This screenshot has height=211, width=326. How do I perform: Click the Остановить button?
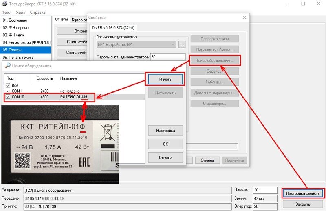(165, 93)
